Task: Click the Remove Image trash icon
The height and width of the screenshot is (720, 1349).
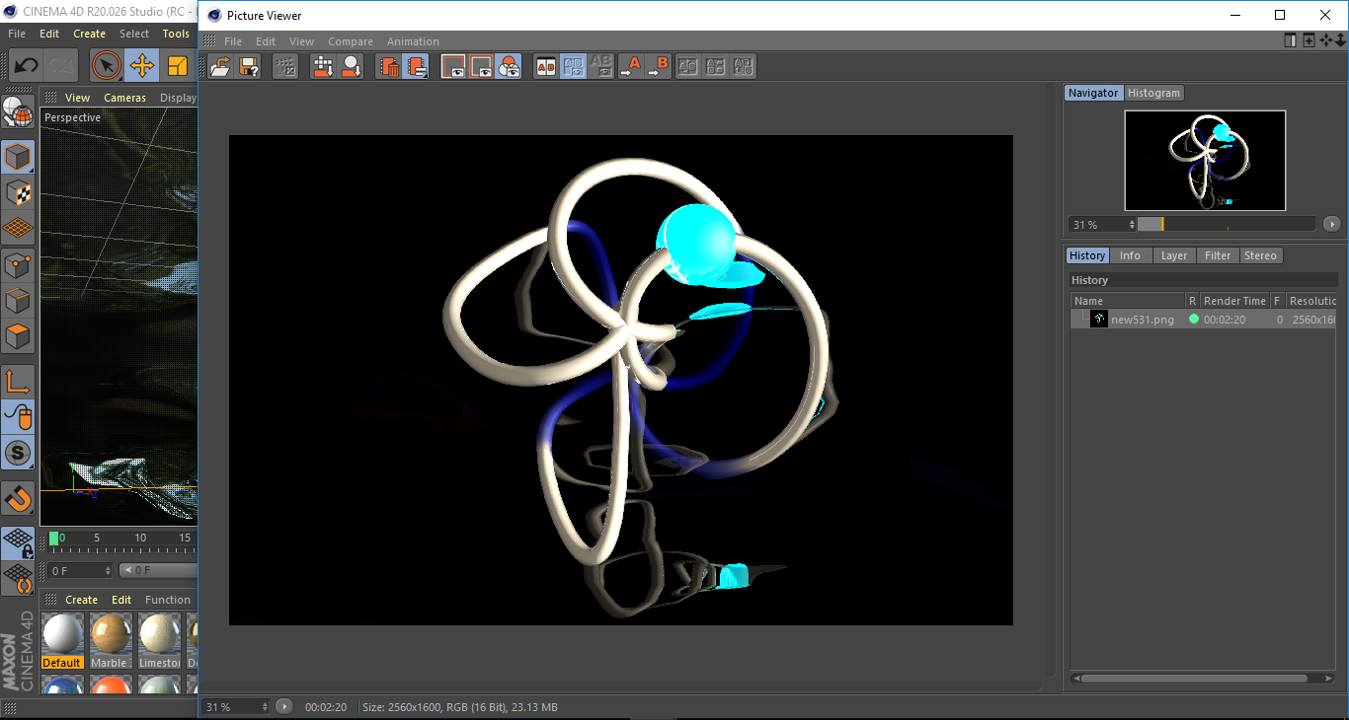Action: (389, 67)
